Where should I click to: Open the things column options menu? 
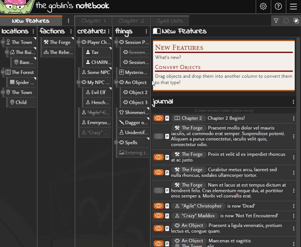point(146,31)
